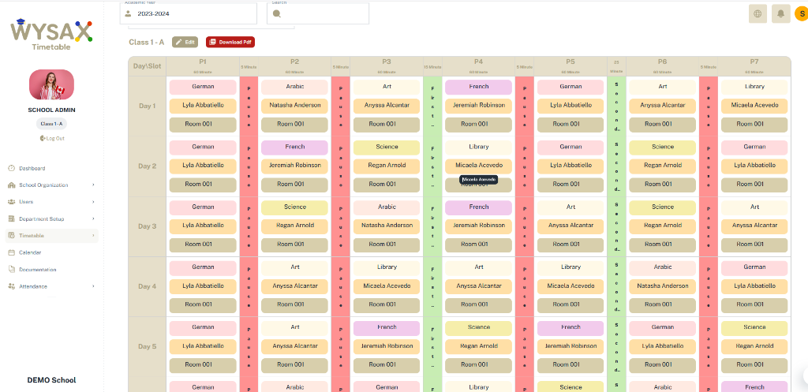
Task: Expand the Department Setup submenu chevron
Action: (93, 219)
